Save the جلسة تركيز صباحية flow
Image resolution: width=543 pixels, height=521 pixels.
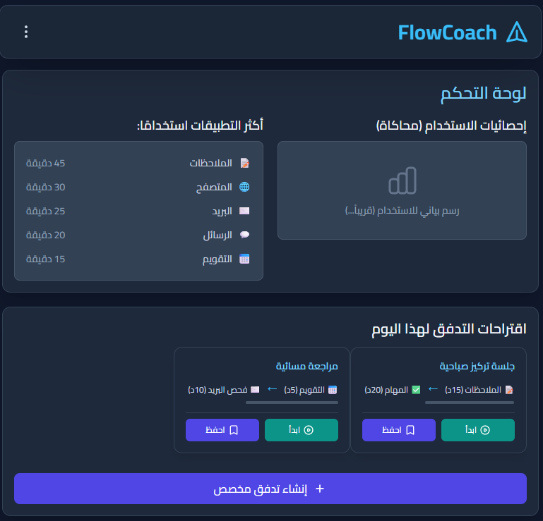399,430
